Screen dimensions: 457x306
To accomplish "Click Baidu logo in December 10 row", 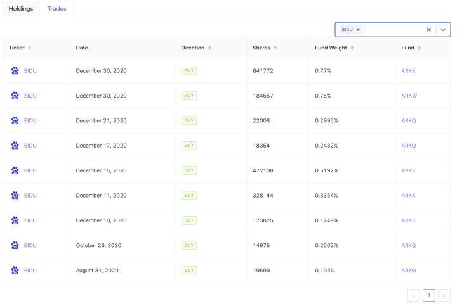I will (15, 220).
